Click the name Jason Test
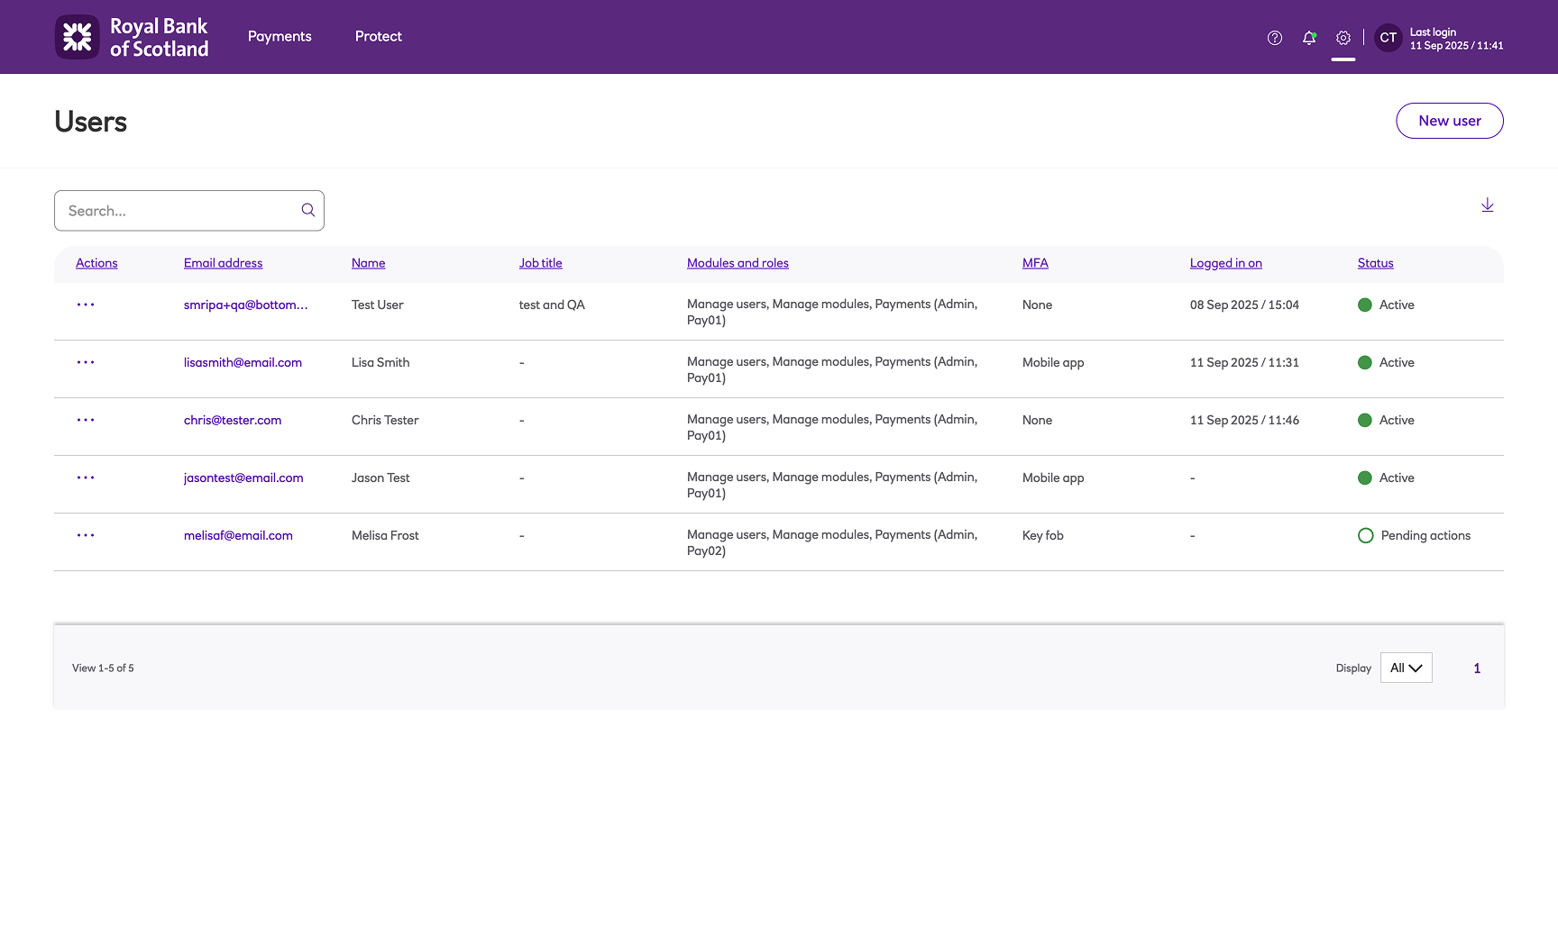The image size is (1558, 937). 380,478
